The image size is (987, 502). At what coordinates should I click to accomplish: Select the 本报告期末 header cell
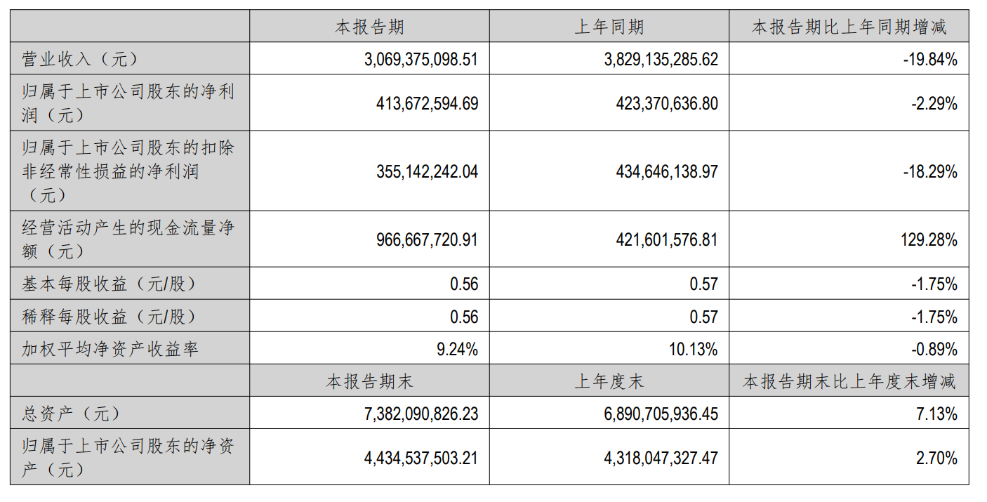(369, 381)
